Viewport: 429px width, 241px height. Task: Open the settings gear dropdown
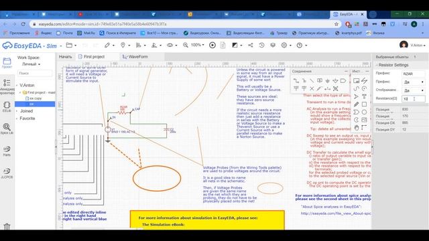coord(286,45)
